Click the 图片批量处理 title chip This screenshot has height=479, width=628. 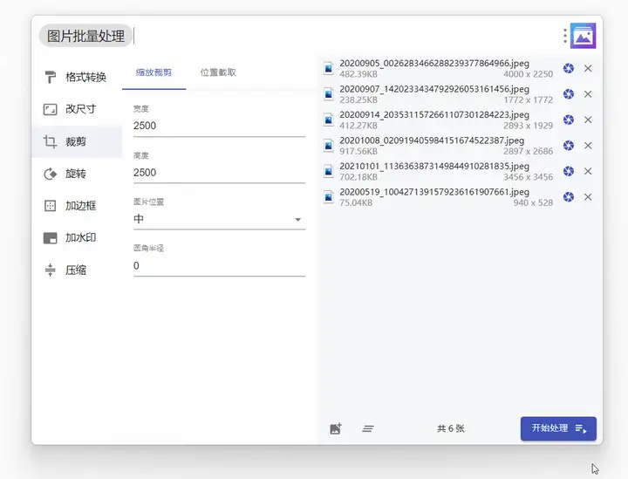(x=85, y=36)
